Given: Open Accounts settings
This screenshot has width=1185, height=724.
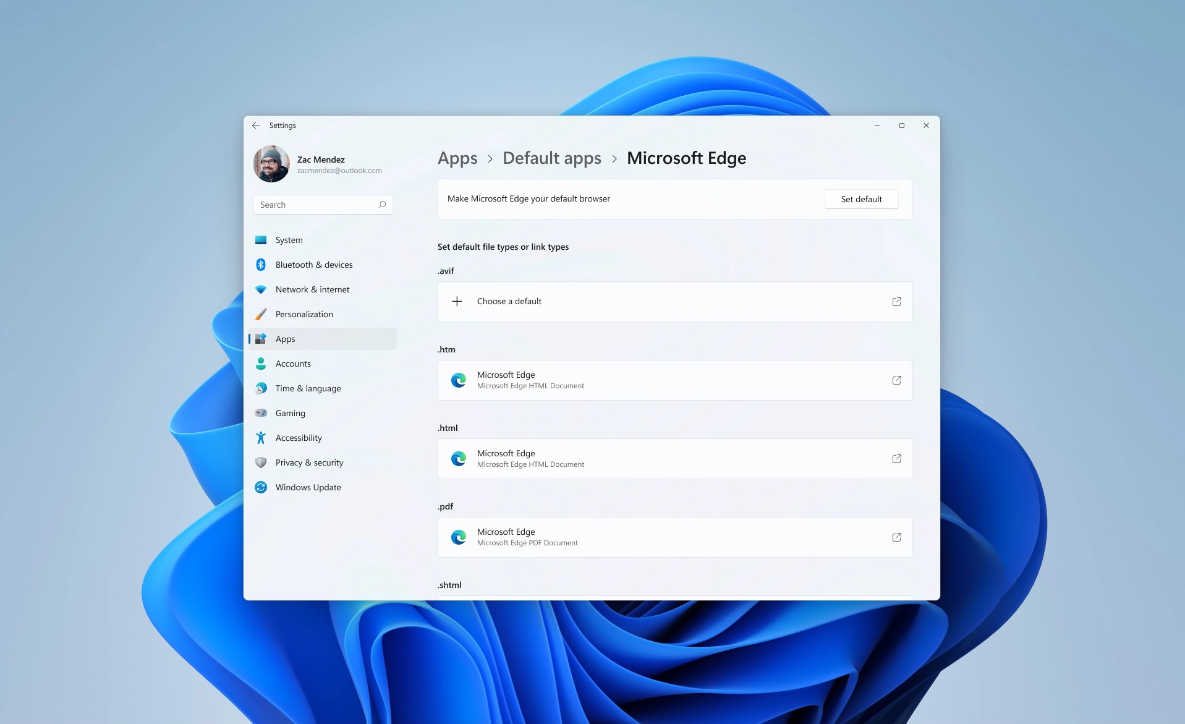Looking at the screenshot, I should pyautogui.click(x=323, y=364).
